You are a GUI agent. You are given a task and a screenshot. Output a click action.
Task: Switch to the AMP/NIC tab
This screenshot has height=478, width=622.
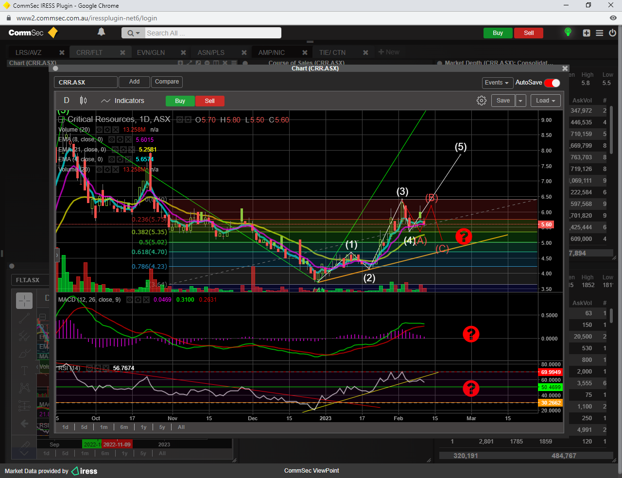coord(272,52)
